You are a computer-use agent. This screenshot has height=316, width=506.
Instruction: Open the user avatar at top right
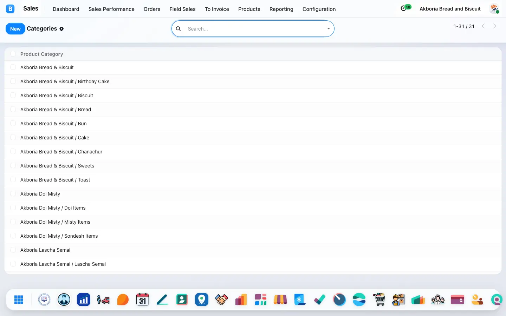(494, 9)
